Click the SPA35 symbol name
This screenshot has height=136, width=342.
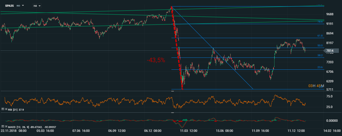point(9,5)
